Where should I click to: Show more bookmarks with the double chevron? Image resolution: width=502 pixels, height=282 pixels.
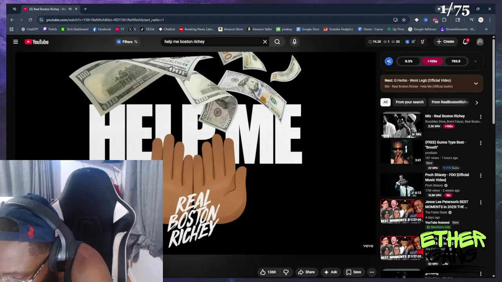pyautogui.click(x=486, y=29)
